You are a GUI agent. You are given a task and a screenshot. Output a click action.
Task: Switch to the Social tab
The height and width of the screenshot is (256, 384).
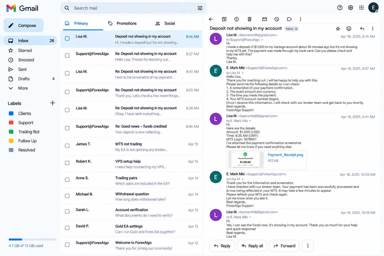click(x=165, y=23)
